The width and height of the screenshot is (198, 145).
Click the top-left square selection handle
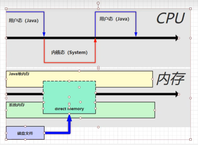tap(6, 9)
